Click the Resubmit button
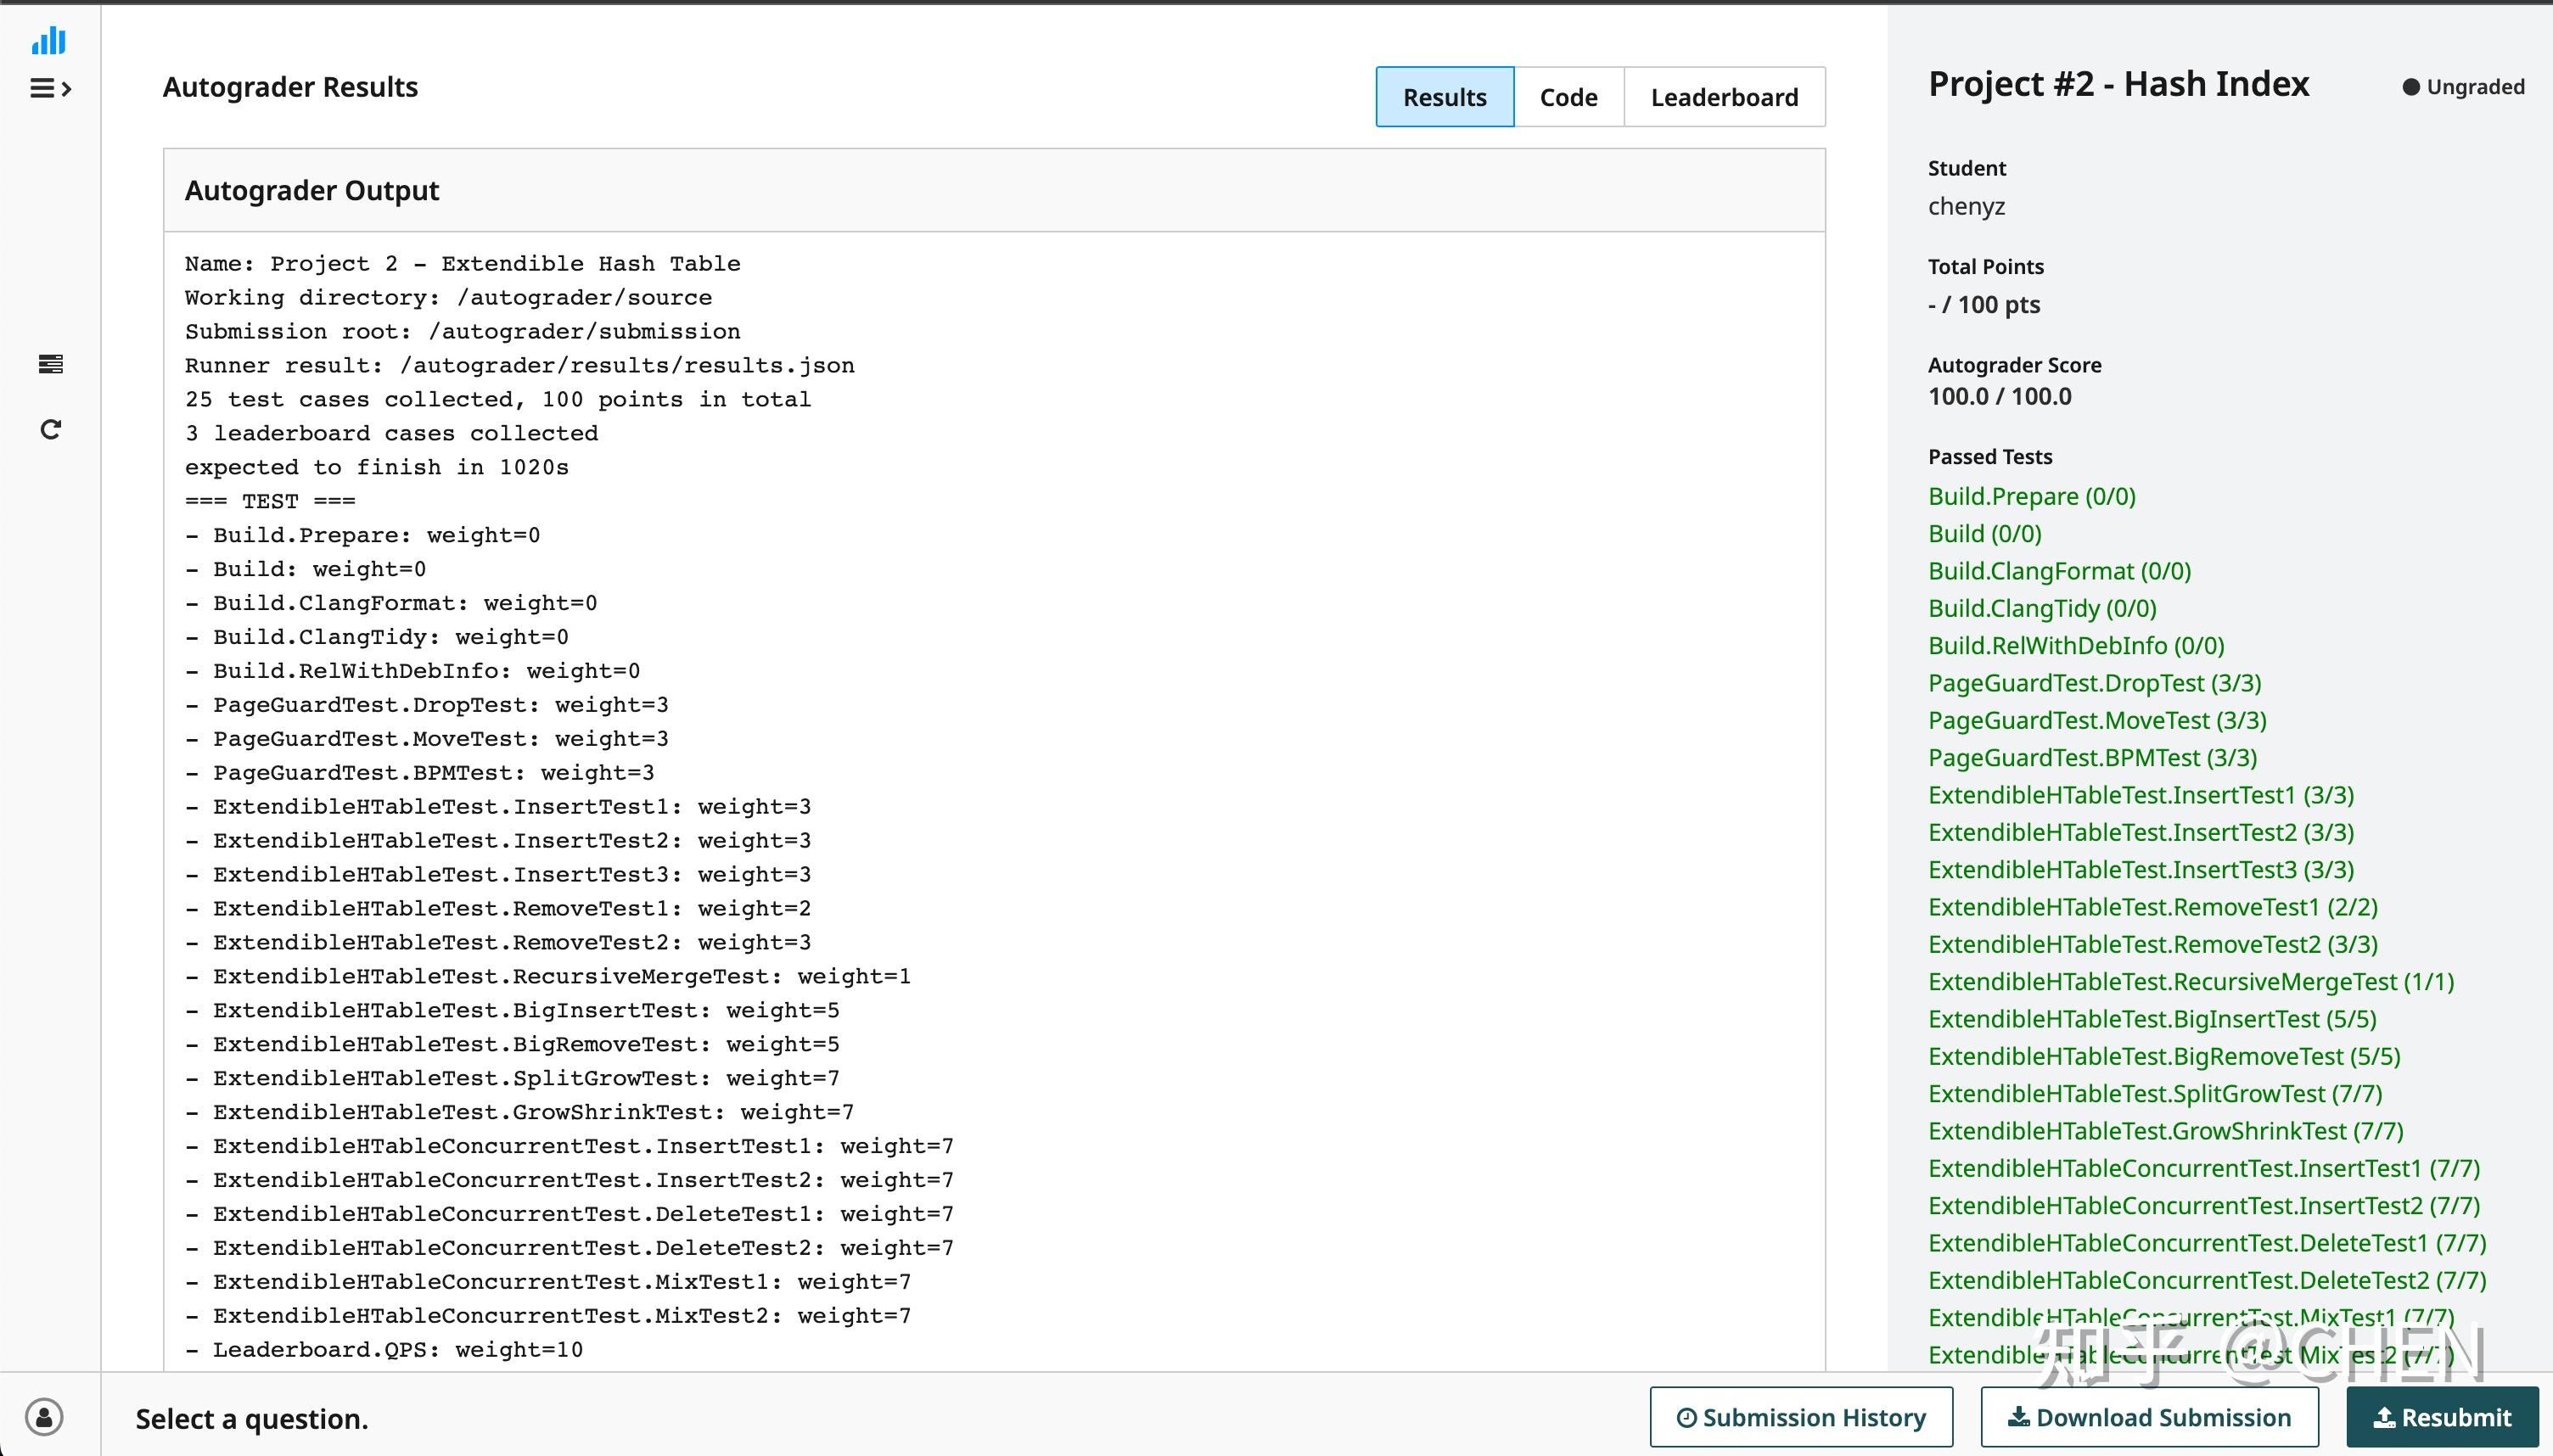 point(2444,1416)
